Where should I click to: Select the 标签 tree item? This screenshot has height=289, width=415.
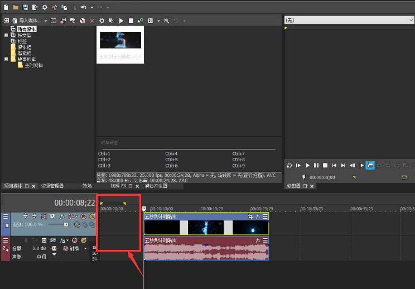point(22,41)
